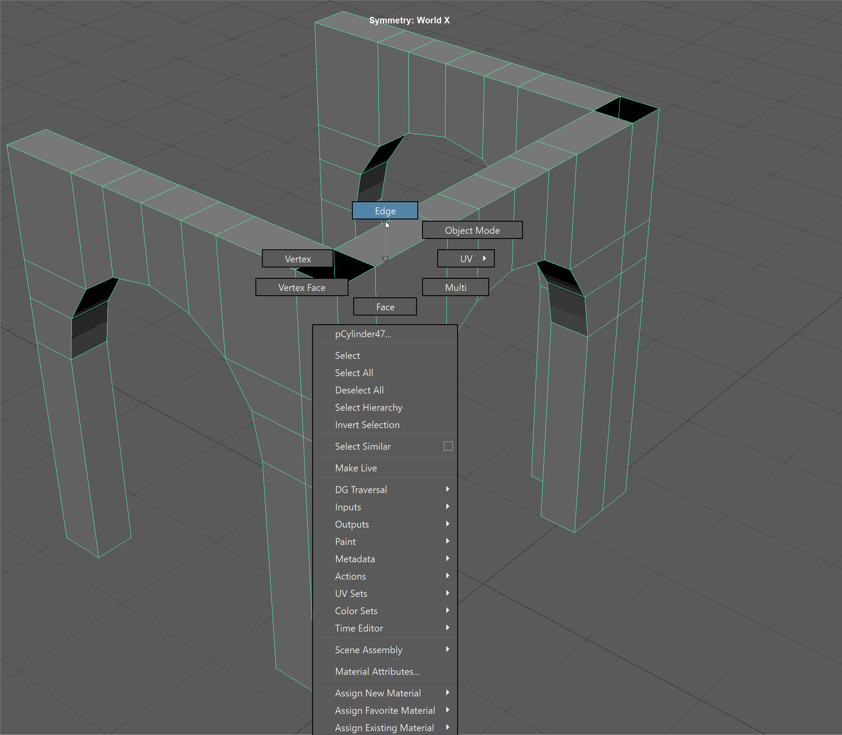Open the Select Similar option box

[448, 446]
